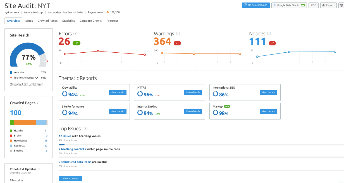Open the 12 issues hreflang link
The height and width of the screenshot is (183, 344).
[65, 136]
